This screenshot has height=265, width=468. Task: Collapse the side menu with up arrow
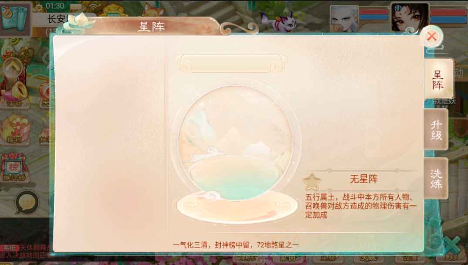point(13,66)
